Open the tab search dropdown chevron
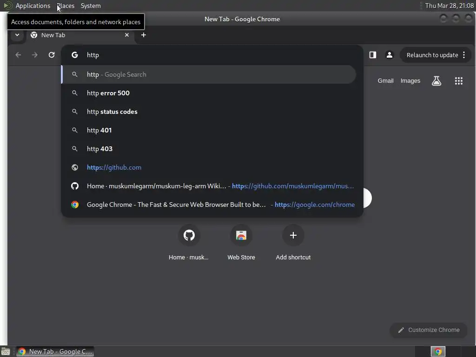 [x=17, y=35]
